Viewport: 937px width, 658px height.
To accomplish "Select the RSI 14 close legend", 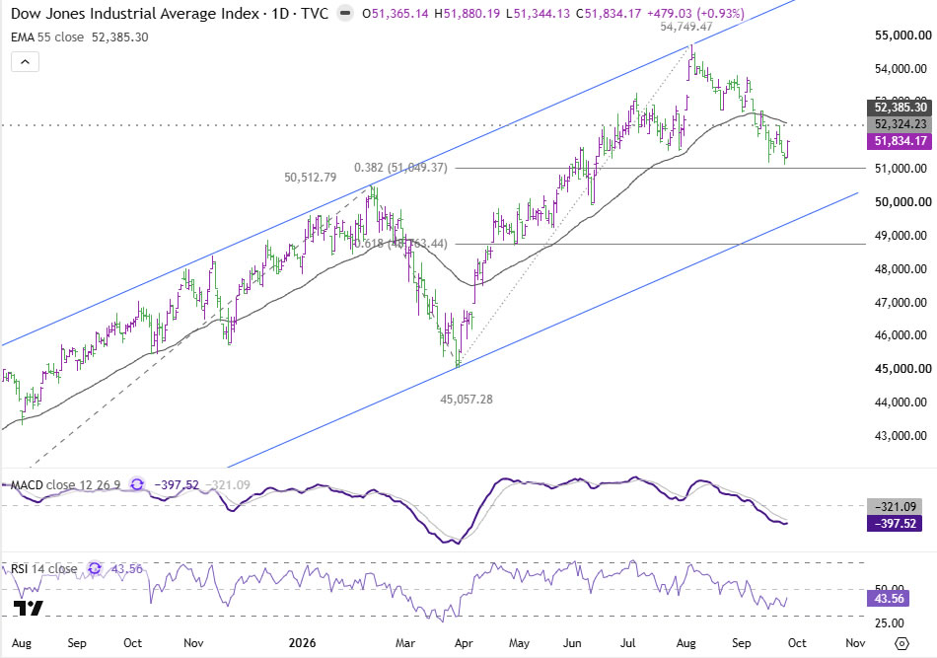I will tap(43, 568).
